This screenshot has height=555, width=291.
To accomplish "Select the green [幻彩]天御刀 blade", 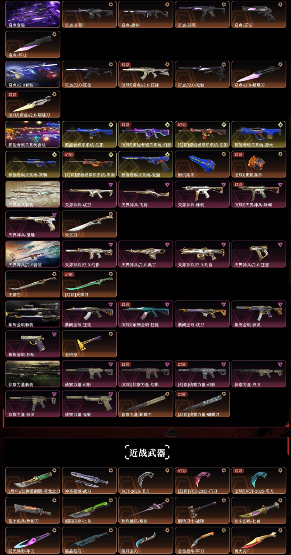I will tap(89, 284).
